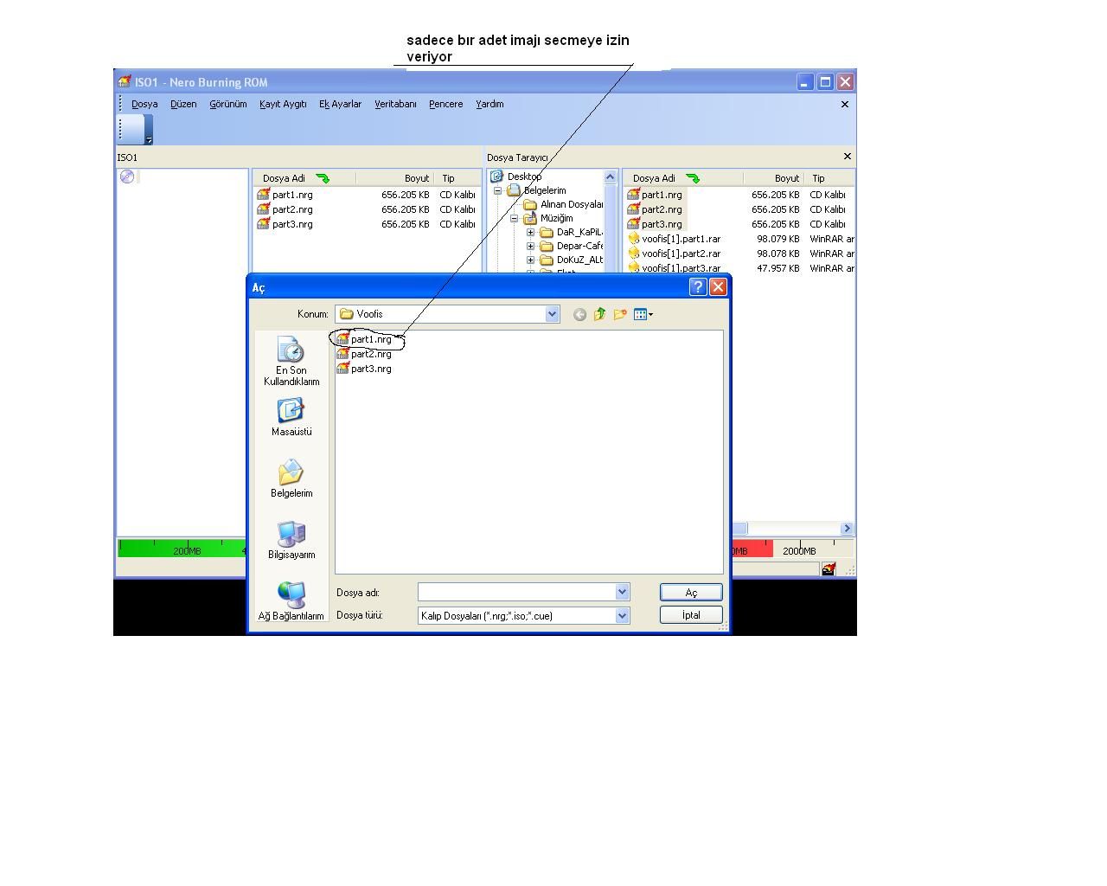1107x886 pixels.
Task: Sort ISO1 list by Boyut column
Action: point(394,178)
